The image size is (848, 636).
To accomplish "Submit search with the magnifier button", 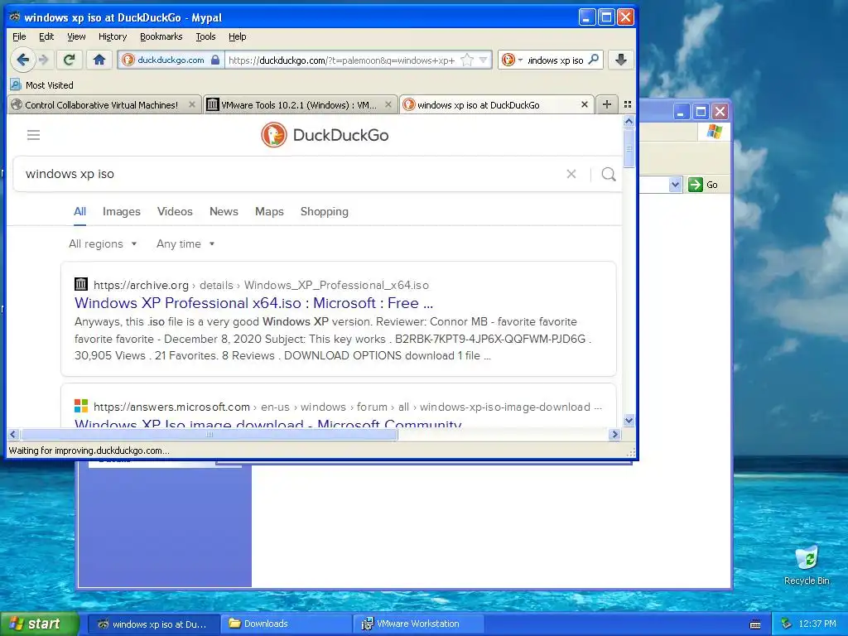I will click(609, 174).
